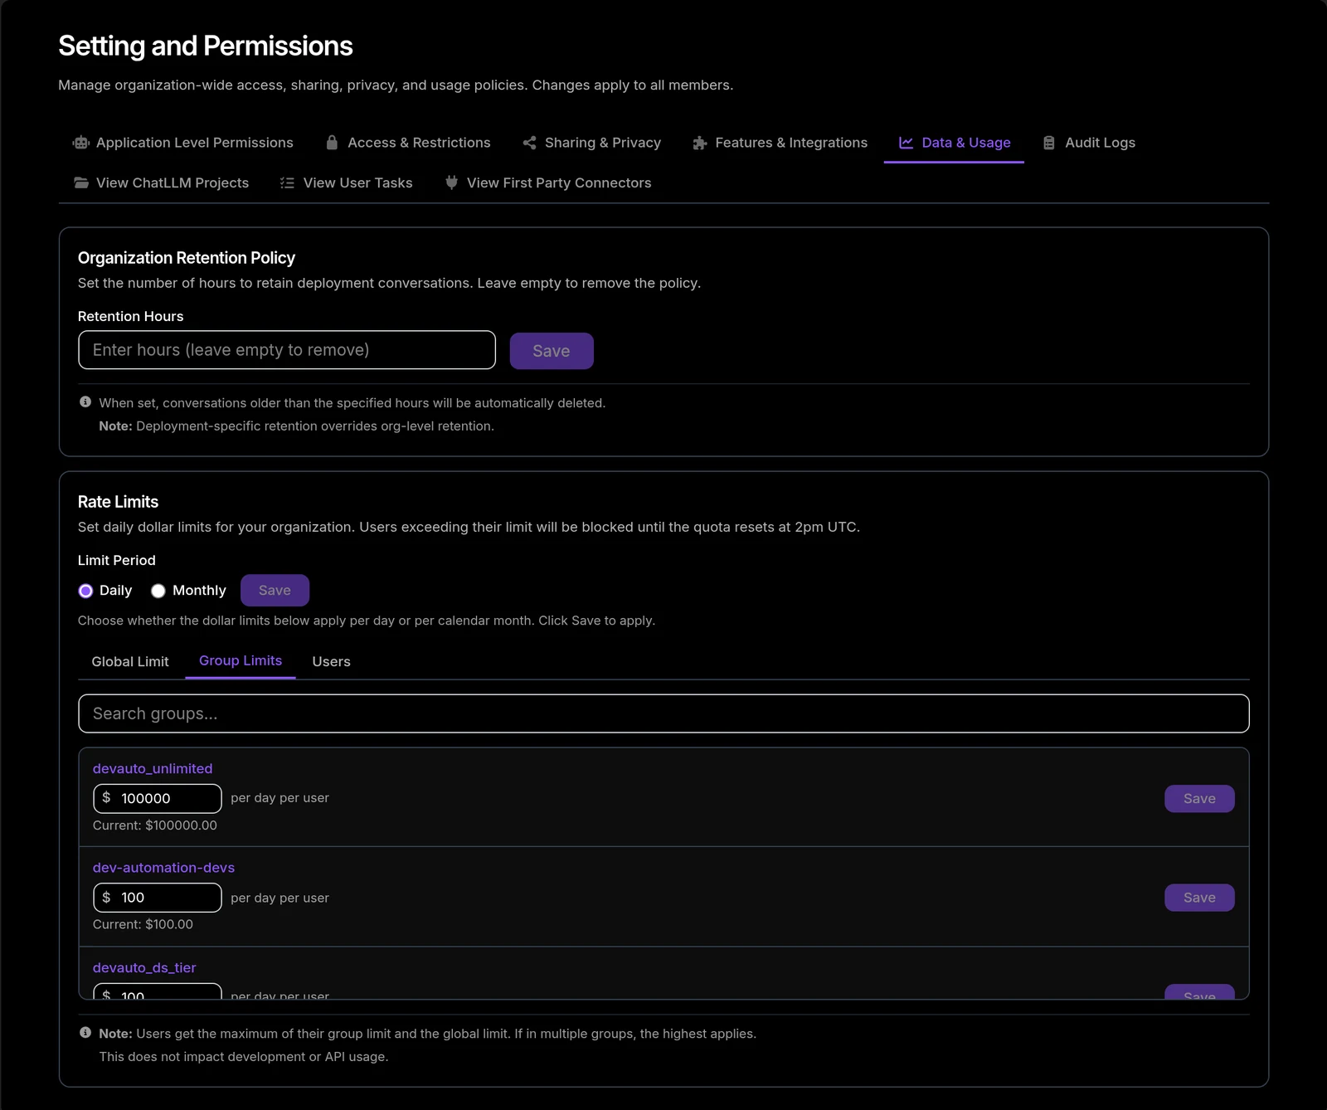Open the Sharing & Privacy tab

(592, 143)
